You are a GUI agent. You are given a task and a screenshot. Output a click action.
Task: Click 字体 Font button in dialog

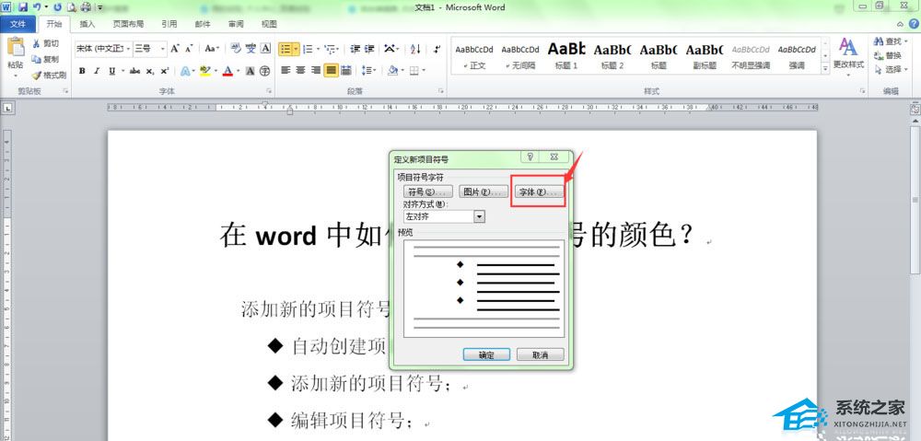(538, 192)
